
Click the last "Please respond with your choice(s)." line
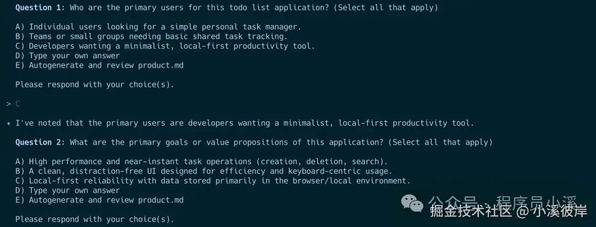(94, 219)
